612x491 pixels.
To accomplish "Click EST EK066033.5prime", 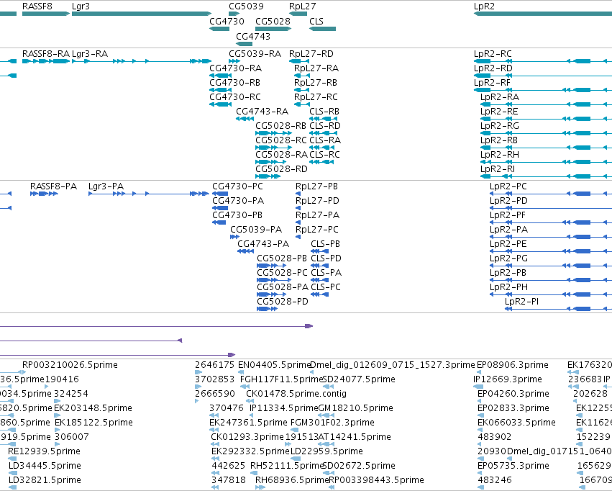I will pyautogui.click(x=516, y=423).
